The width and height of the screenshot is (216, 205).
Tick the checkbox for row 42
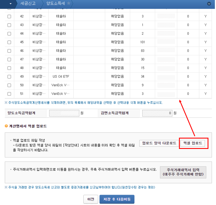(9, 16)
